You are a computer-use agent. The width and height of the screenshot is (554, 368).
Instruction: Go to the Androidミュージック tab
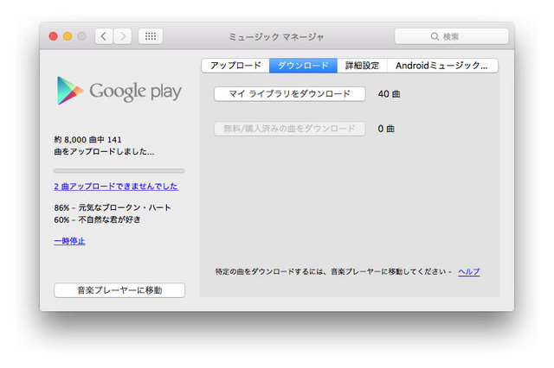(x=441, y=66)
